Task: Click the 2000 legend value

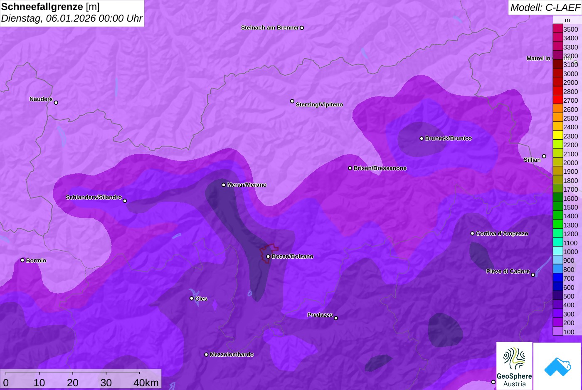Action: point(570,163)
